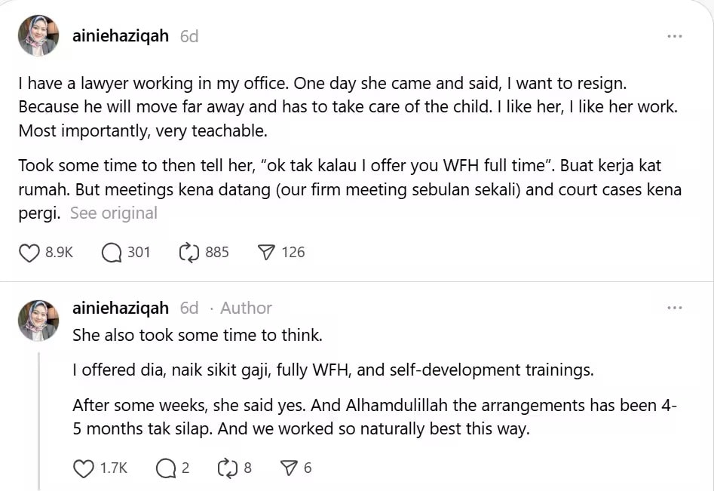
Task: View the 8.9K likes count
Action: click(x=59, y=253)
